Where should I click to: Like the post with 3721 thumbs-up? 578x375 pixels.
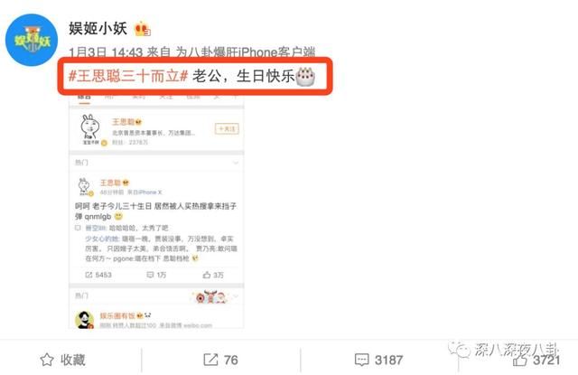(520, 360)
